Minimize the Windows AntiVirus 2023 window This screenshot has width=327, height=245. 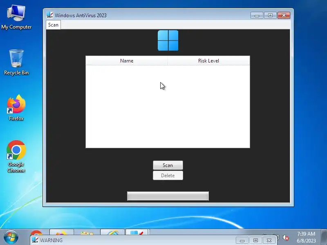click(257, 16)
